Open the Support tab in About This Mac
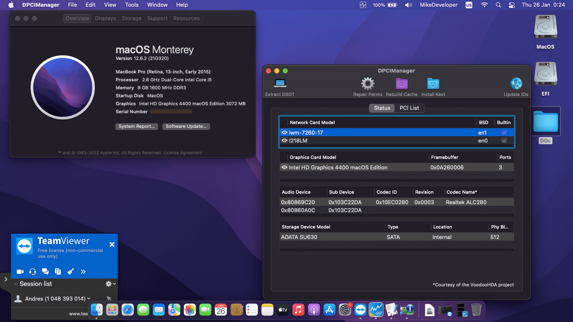 (157, 18)
